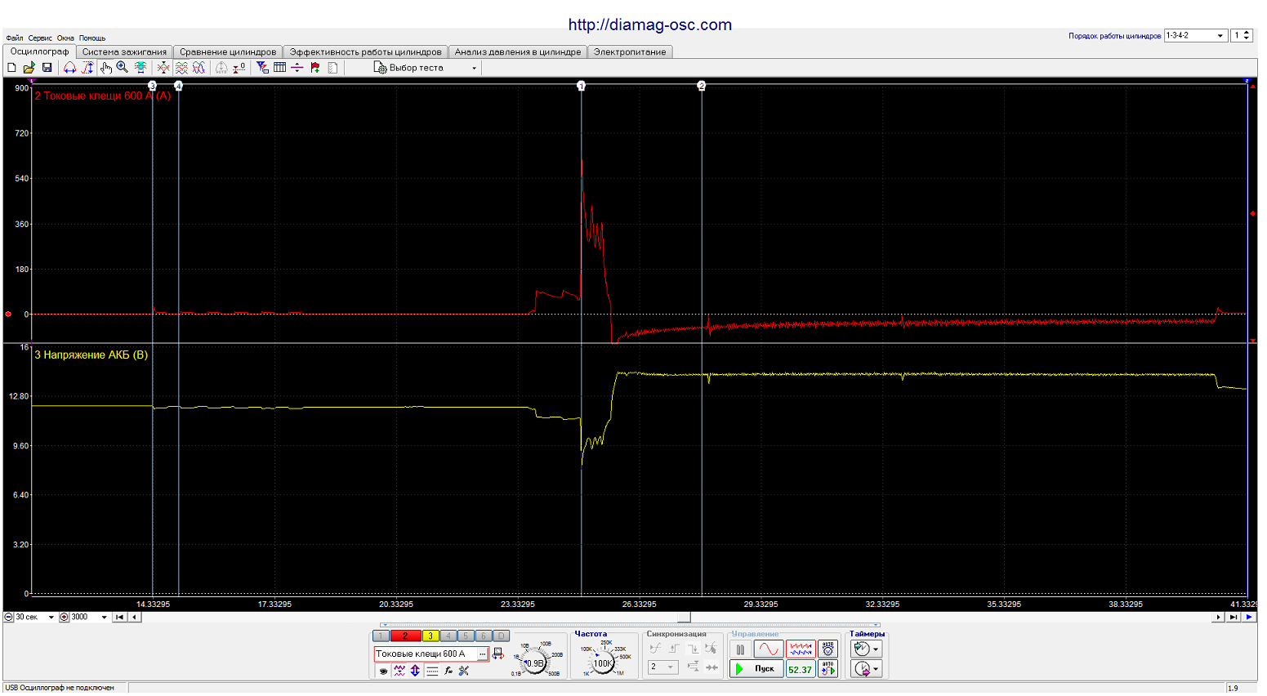Click the sine wave display mode button
Screen dimensions: 1267x696
[x=768, y=649]
